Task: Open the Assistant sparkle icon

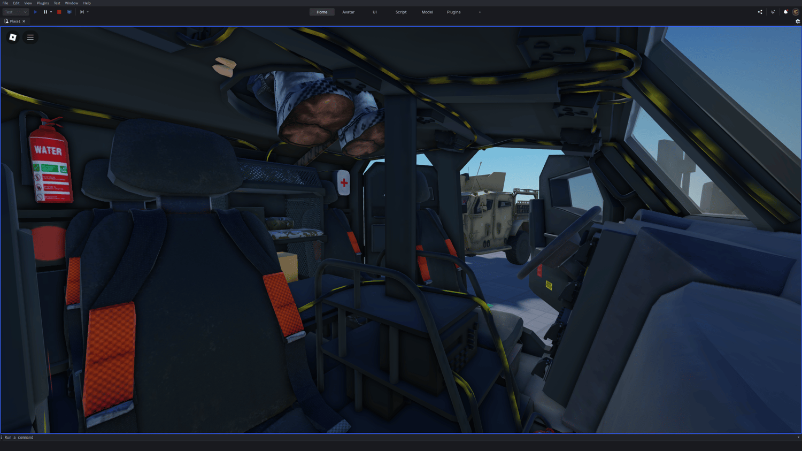Action: pos(773,12)
